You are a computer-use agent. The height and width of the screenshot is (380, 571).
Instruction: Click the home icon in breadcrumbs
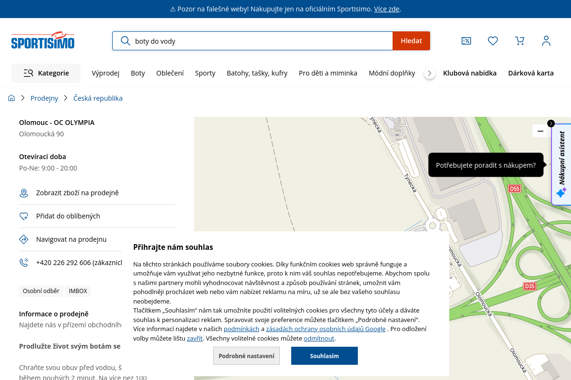(x=11, y=98)
